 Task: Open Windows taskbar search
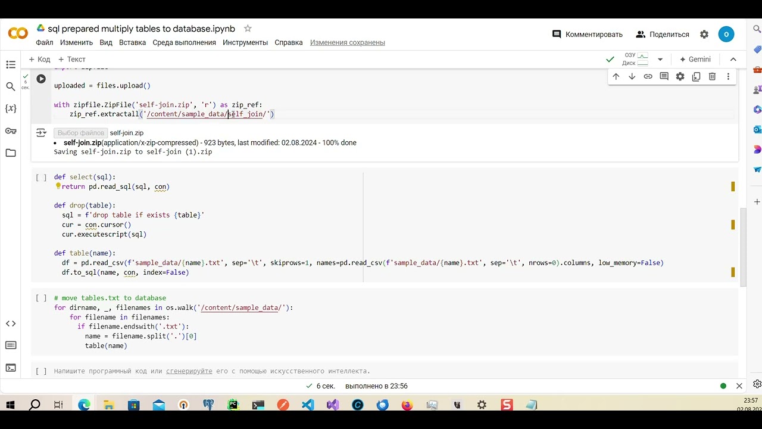35,405
